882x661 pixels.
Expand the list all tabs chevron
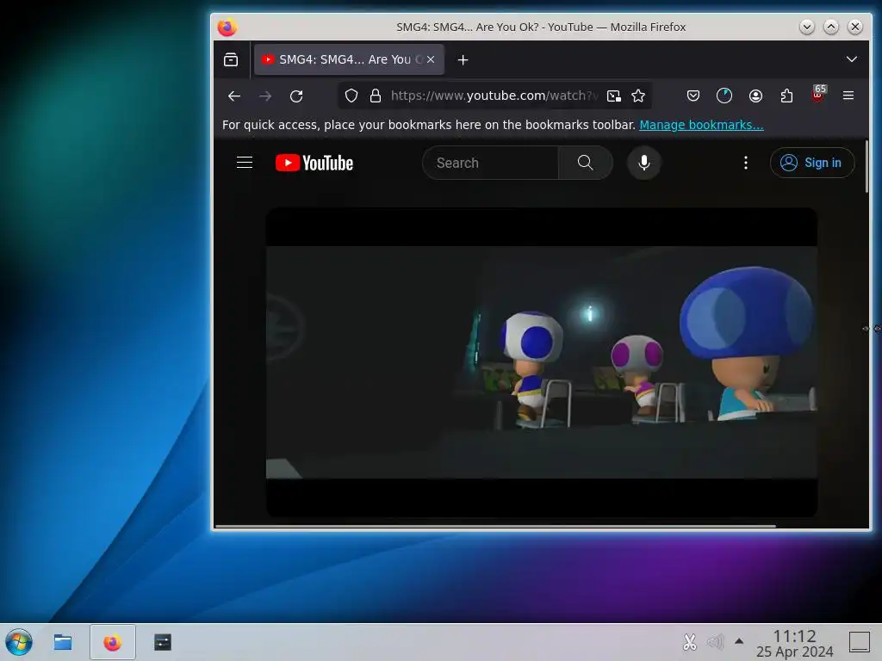pyautogui.click(x=852, y=59)
